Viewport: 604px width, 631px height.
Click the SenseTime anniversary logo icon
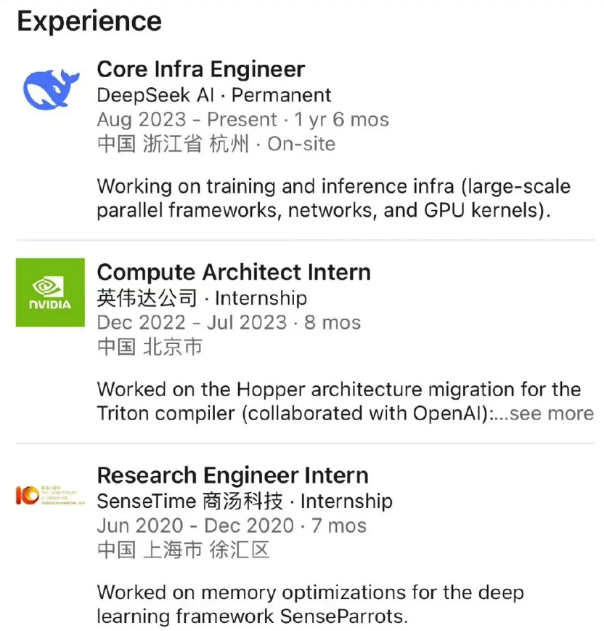click(50, 496)
